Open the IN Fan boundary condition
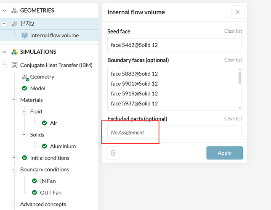The image size is (271, 210). click(48, 181)
